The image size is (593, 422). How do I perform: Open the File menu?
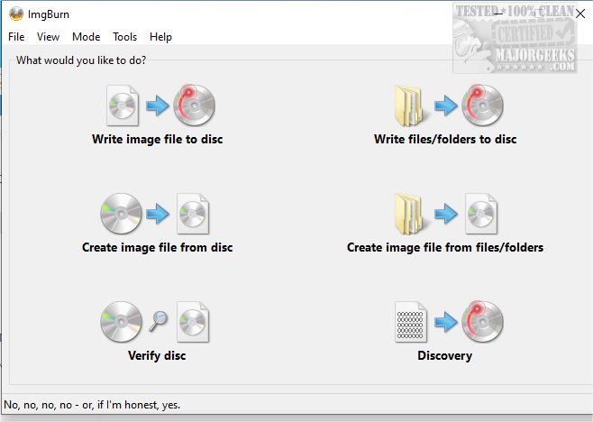(x=16, y=37)
